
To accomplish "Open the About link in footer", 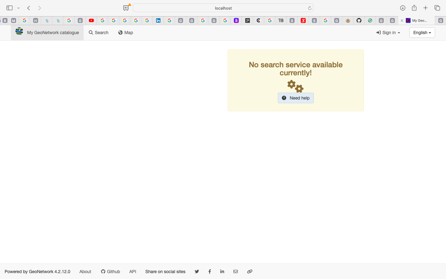I will 85,272.
